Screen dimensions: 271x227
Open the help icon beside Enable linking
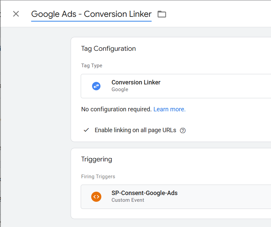pos(183,130)
